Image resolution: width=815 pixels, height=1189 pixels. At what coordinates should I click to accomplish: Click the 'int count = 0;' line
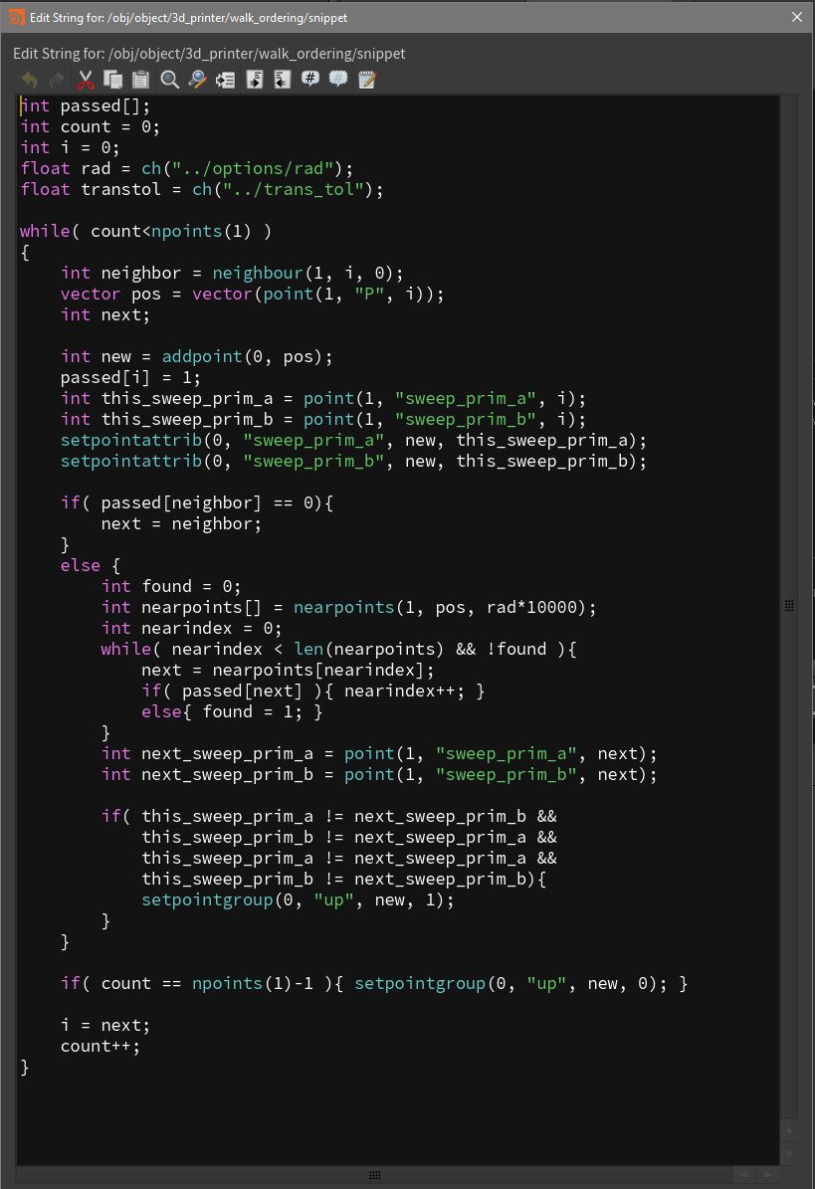click(90, 126)
